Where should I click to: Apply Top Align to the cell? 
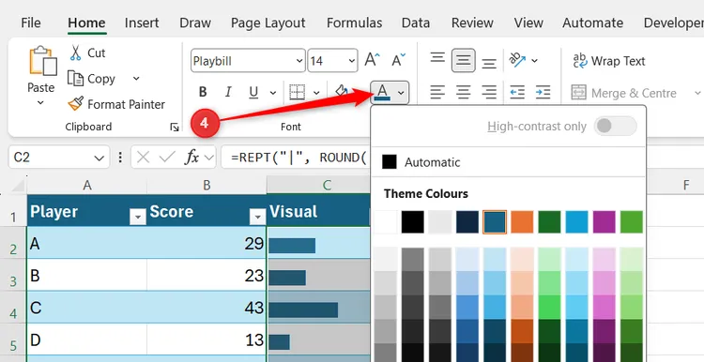[x=437, y=59]
